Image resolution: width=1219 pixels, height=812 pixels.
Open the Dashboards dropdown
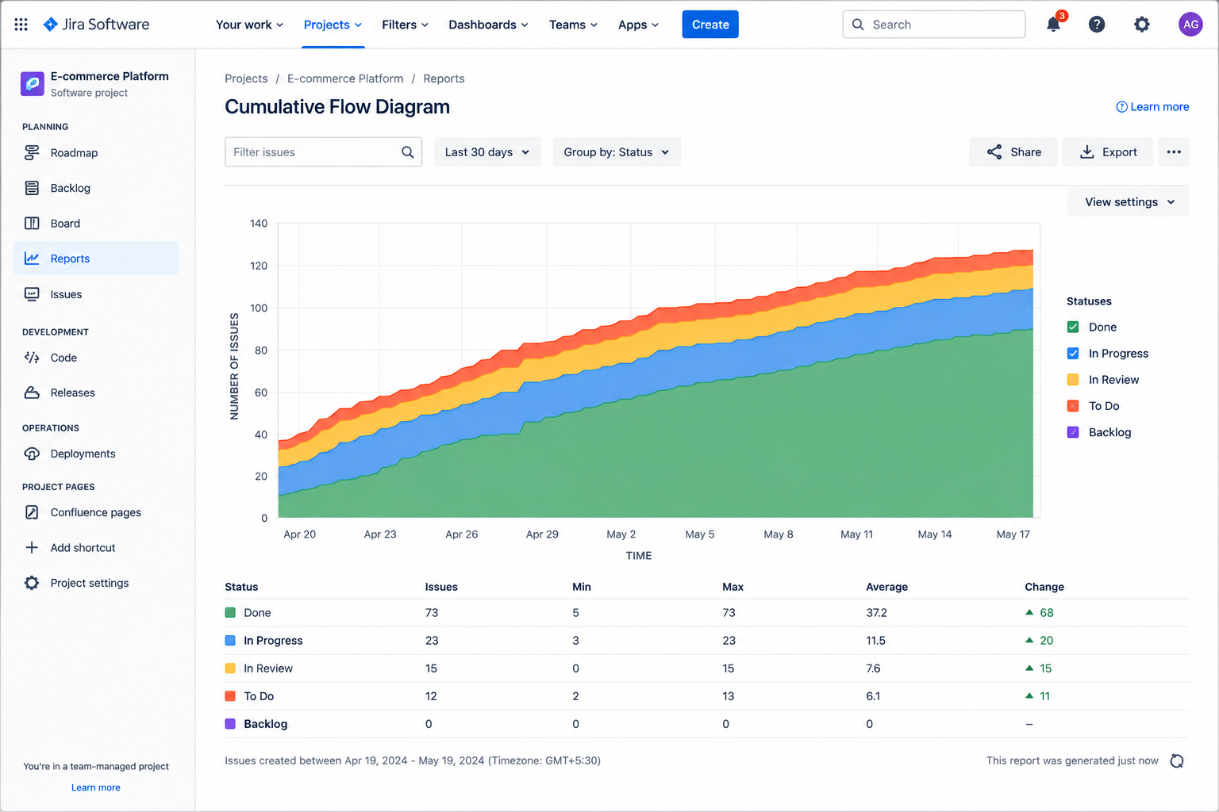coord(488,25)
